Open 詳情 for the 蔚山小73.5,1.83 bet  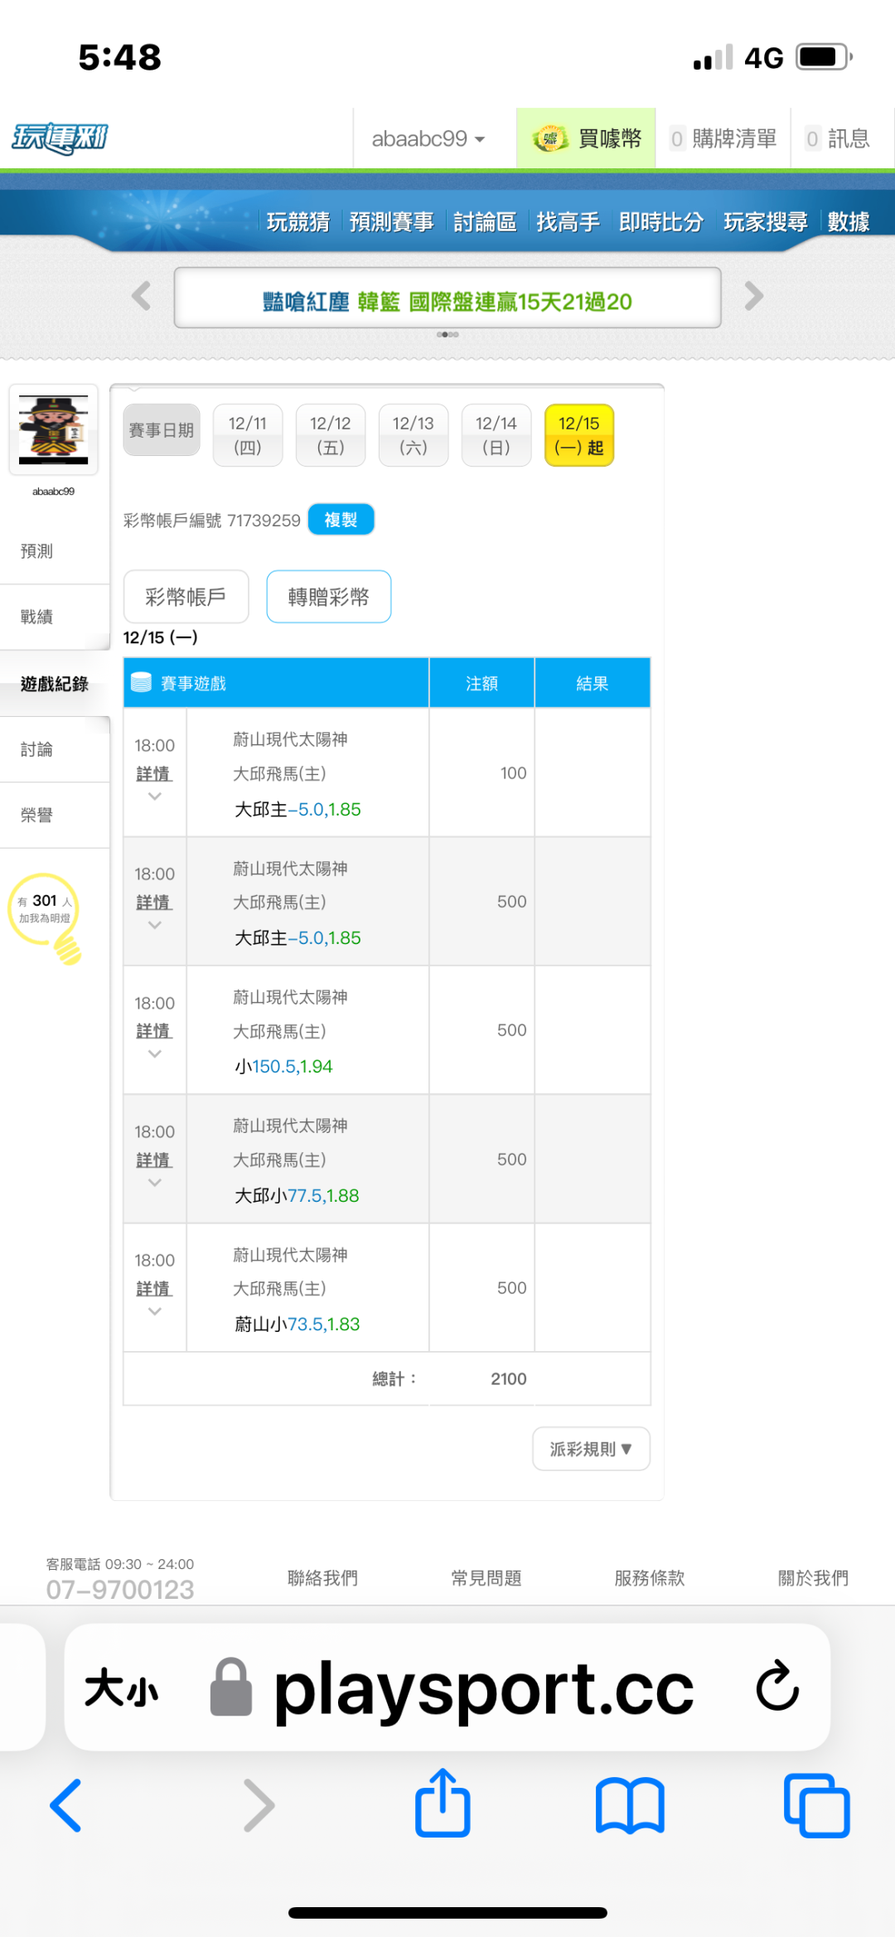pyautogui.click(x=154, y=1289)
